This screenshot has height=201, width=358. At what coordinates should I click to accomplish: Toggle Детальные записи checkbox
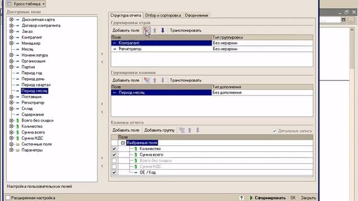click(275, 131)
